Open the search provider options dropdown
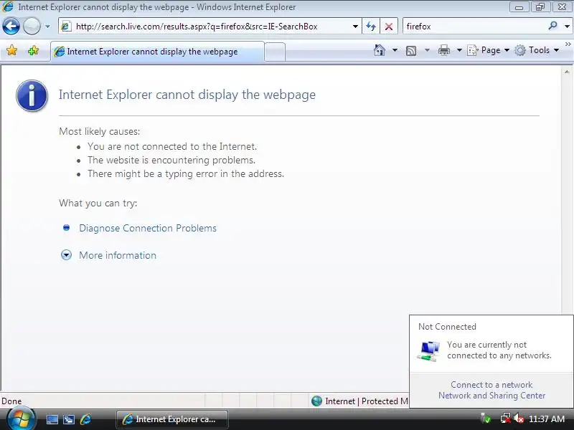574x430 pixels. coord(567,27)
